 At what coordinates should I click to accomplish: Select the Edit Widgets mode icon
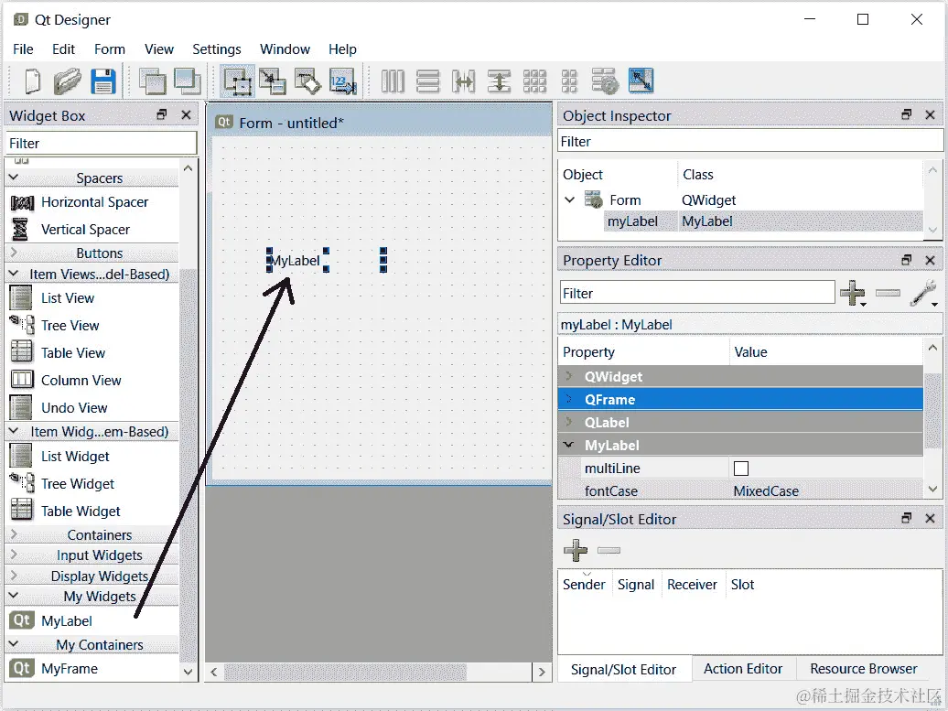coord(238,81)
